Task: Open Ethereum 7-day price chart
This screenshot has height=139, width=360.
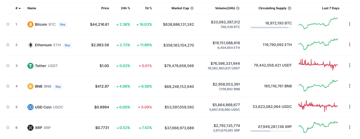Action: (x=318, y=44)
